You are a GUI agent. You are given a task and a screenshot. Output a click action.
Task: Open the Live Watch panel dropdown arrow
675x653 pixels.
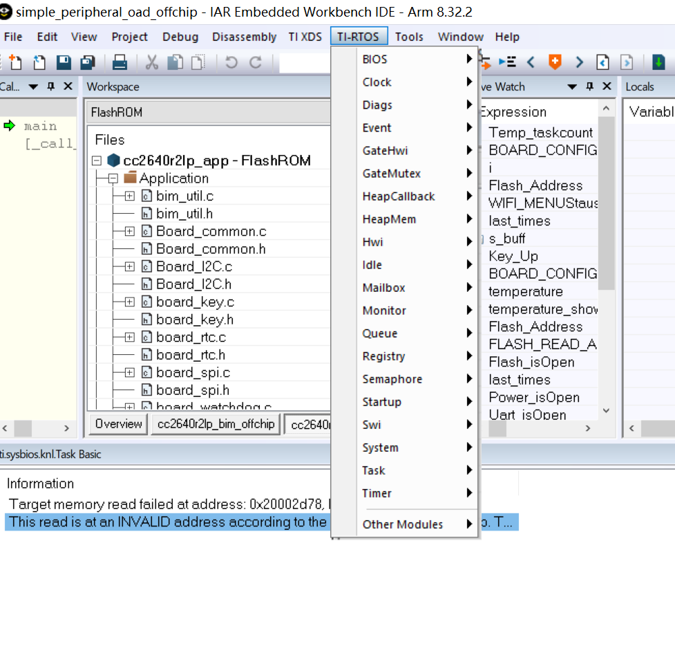[572, 86]
